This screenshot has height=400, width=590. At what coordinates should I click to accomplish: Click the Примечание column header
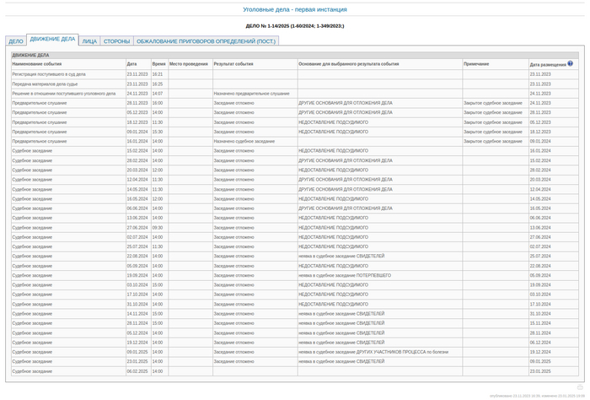(476, 64)
